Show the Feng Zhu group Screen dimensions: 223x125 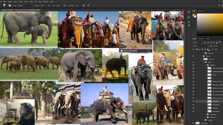(193, 53)
